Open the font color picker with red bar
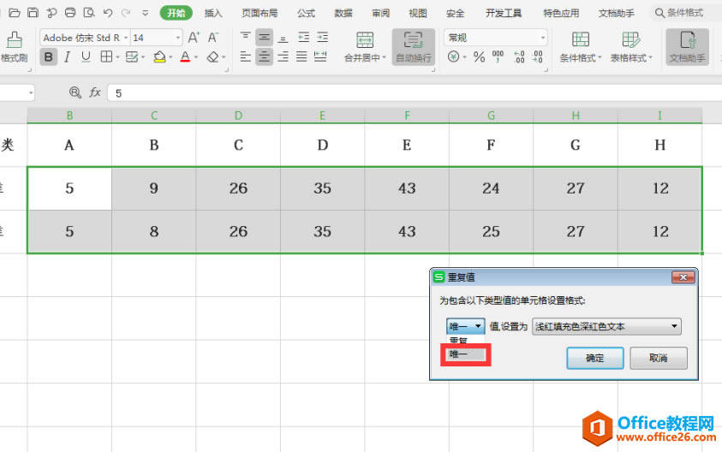 (185, 57)
